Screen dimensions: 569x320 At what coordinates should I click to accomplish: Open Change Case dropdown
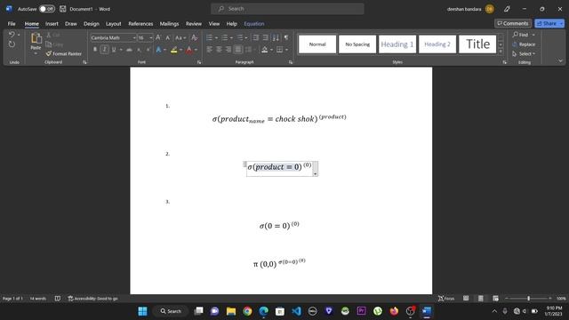pyautogui.click(x=180, y=37)
